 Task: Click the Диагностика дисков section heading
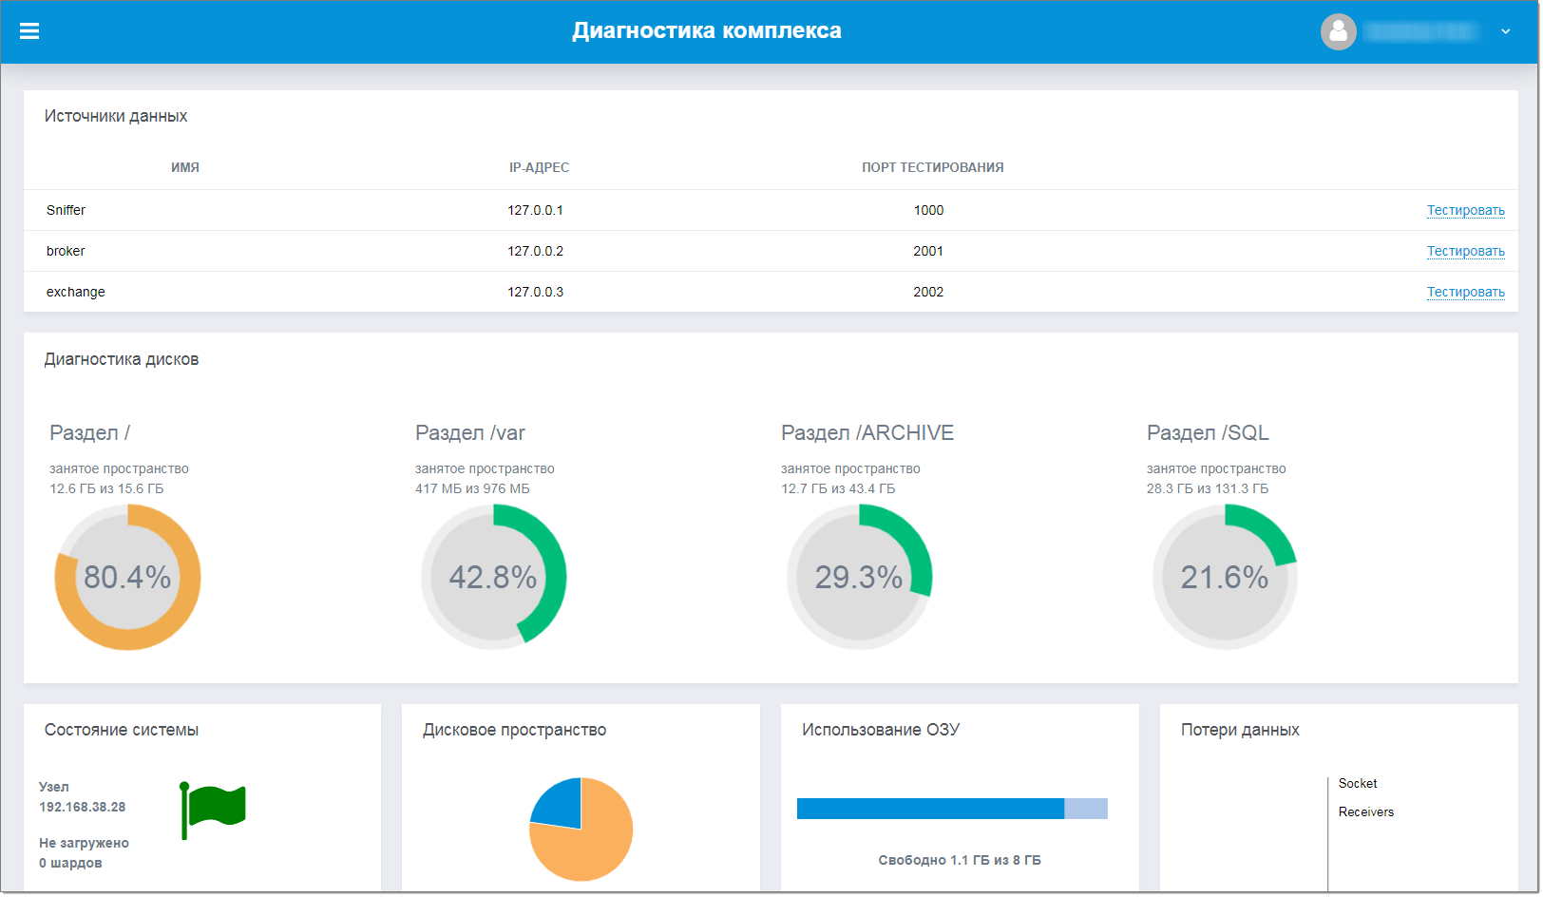click(x=122, y=359)
